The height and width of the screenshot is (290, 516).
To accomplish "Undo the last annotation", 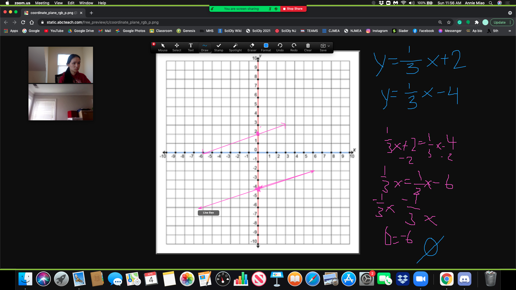I will [280, 47].
